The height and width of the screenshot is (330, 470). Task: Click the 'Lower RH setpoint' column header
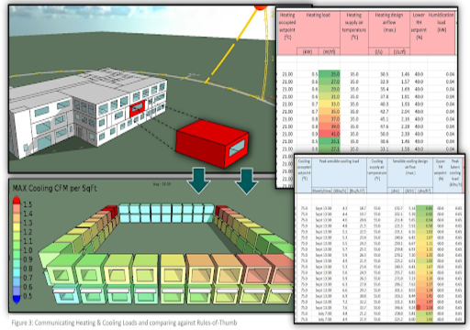click(419, 26)
